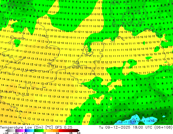Click the 'Temperature Low (2m)' map title
This screenshot has height=134, width=173.
(21, 127)
